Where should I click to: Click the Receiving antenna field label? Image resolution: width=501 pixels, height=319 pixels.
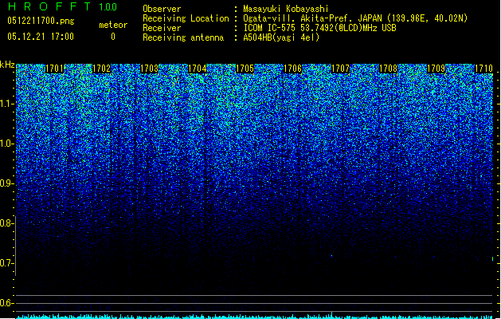(183, 37)
